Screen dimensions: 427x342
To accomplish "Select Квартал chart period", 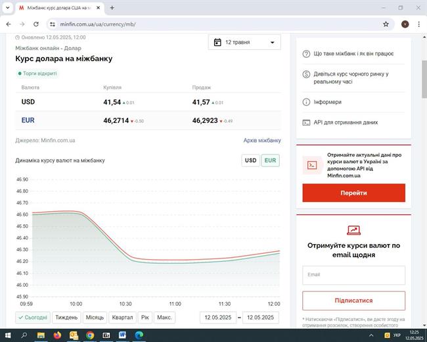I will (122, 318).
